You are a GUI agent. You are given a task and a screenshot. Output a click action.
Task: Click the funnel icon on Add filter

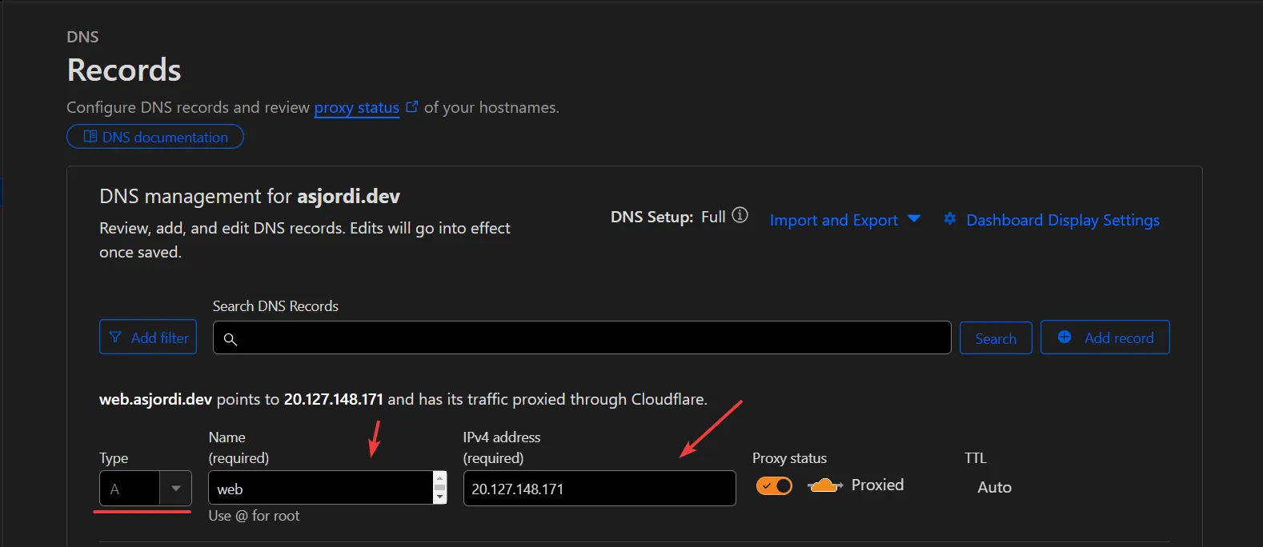115,337
